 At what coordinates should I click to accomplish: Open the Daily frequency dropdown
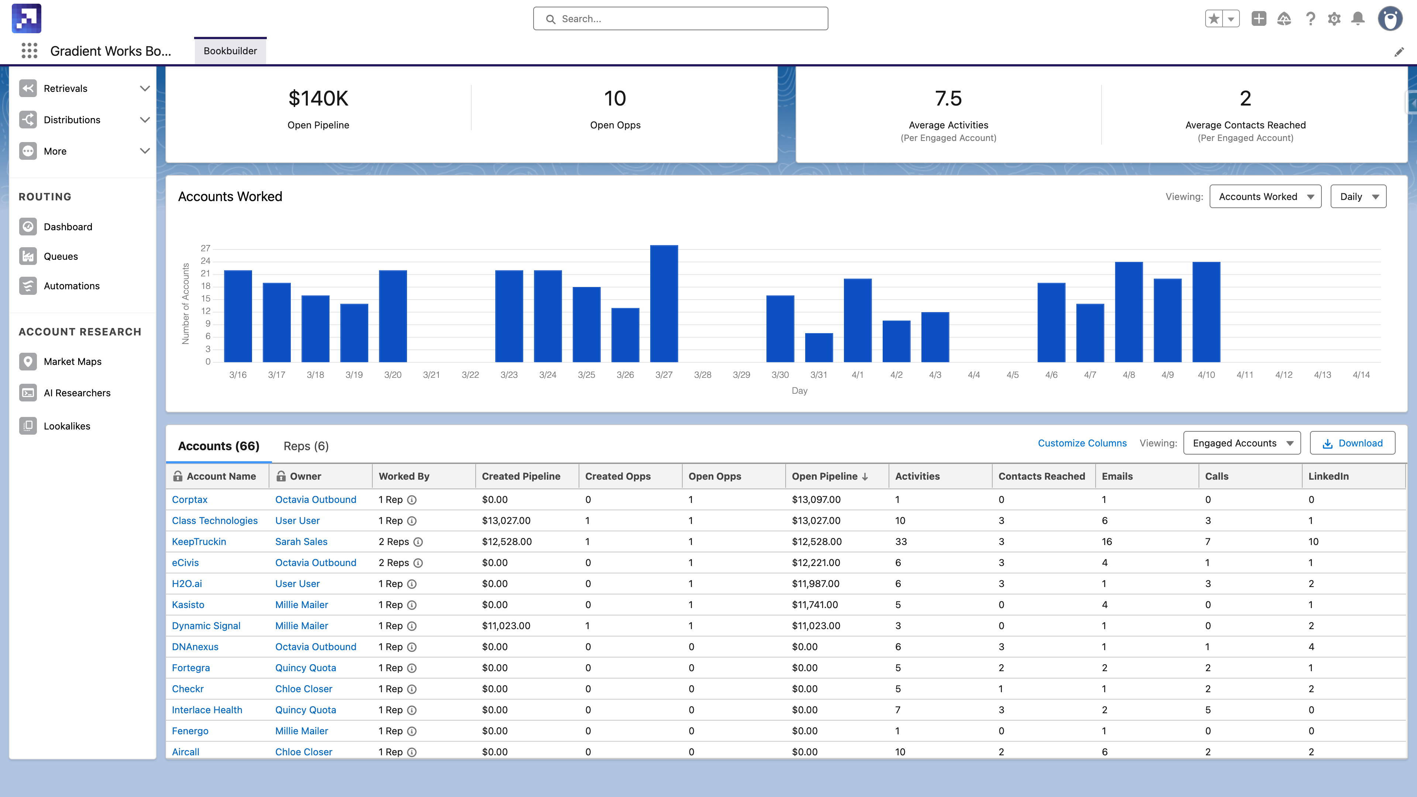coord(1358,196)
